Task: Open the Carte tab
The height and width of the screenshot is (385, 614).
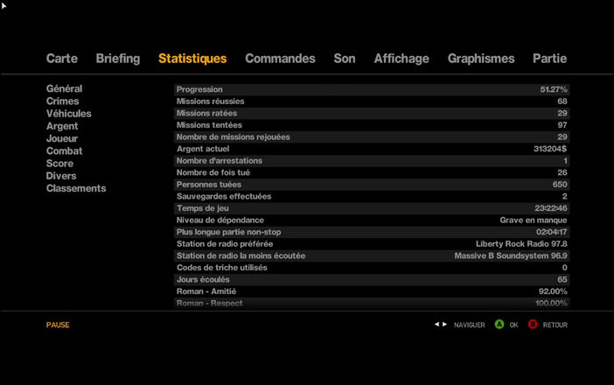Action: point(62,59)
